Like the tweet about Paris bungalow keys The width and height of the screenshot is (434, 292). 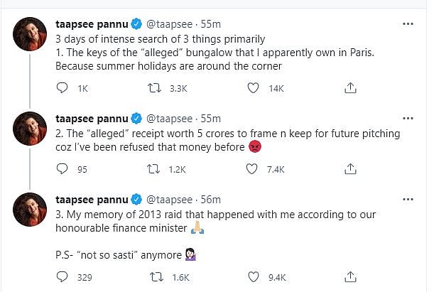253,88
